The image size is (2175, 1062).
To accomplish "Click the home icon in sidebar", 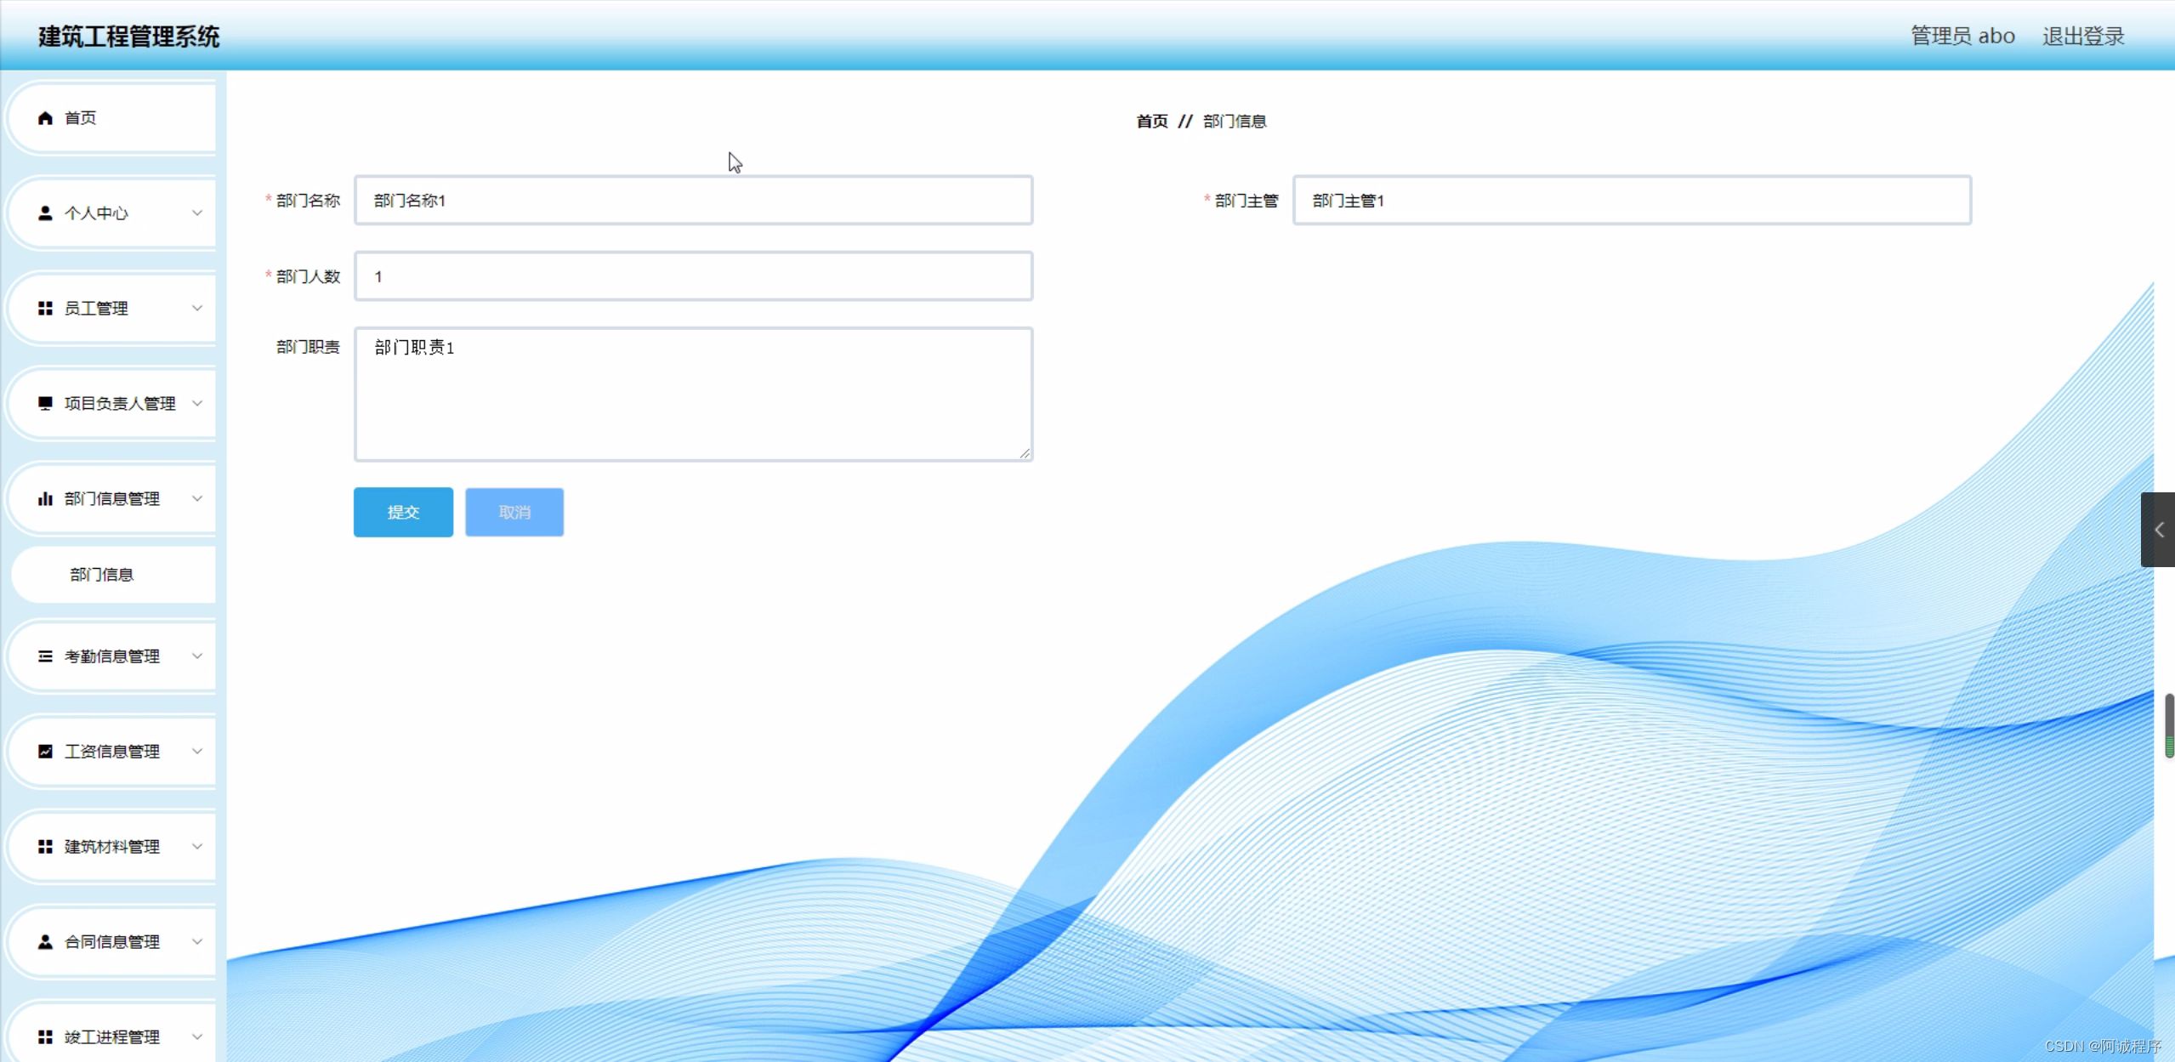I will coord(45,118).
